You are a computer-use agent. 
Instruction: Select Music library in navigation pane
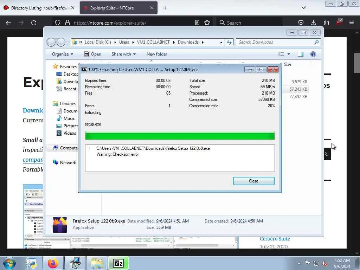pos(66,118)
